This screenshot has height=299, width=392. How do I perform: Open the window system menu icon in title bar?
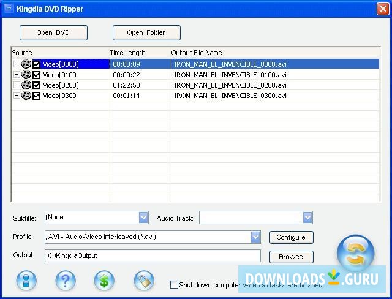pyautogui.click(x=9, y=9)
